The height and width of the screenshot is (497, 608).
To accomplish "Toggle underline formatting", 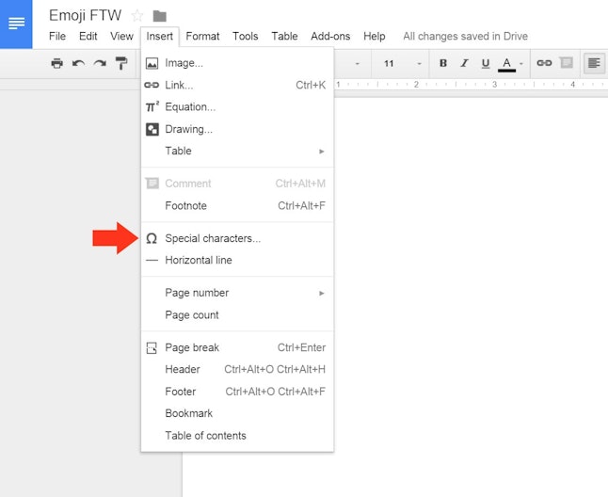I will click(x=485, y=63).
